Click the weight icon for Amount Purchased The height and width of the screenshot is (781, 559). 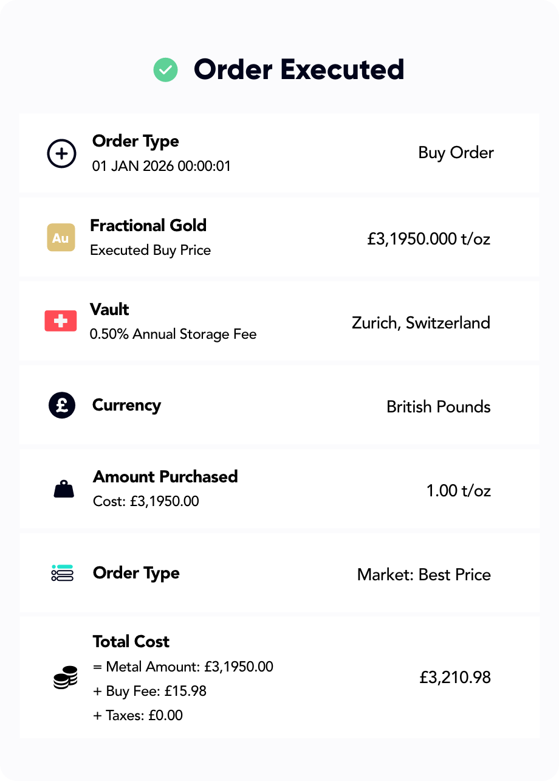(63, 489)
